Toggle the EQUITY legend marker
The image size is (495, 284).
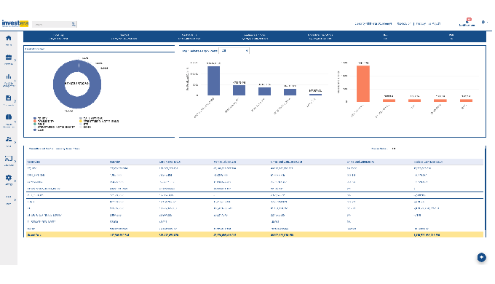35,118
